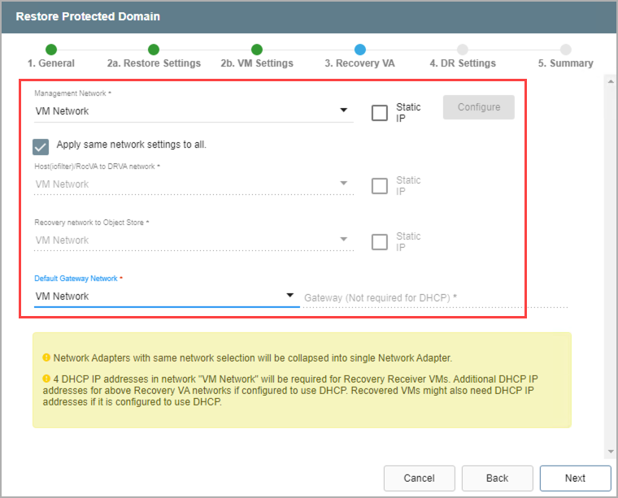Screen dimensions: 618x498
Task: Click the scroll down arrow on the scrollbar
Action: coord(610,451)
